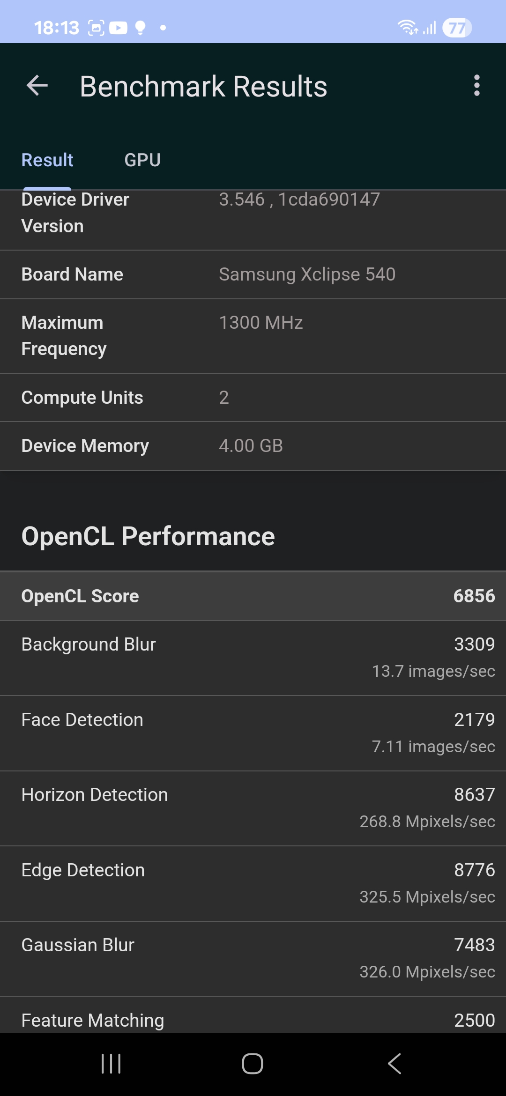The width and height of the screenshot is (506, 1096).
Task: Tap the OpenCL Score row
Action: pyautogui.click(x=253, y=596)
